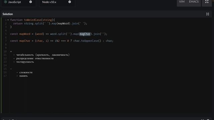
Task: Enable EMACS editor mode
Action: pos(194,2)
